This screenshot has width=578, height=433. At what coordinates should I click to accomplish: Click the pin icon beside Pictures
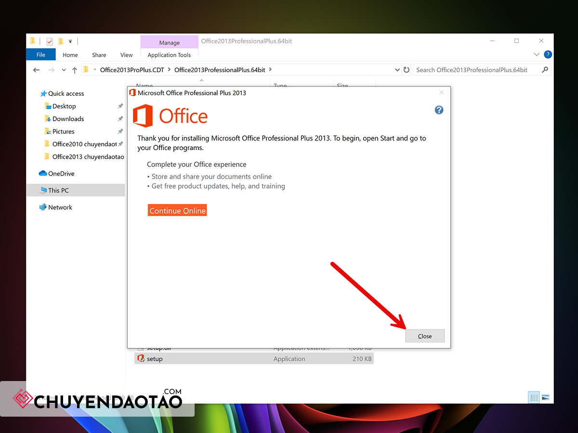click(120, 131)
